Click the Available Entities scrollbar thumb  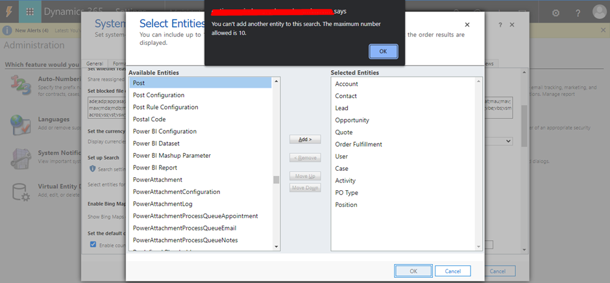coord(276,179)
